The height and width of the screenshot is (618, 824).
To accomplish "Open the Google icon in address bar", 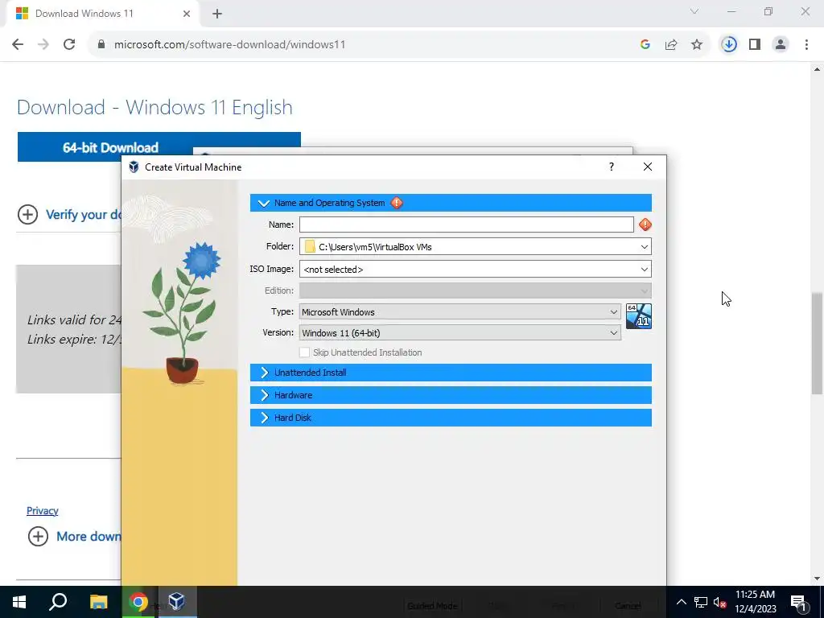I will coord(645,45).
